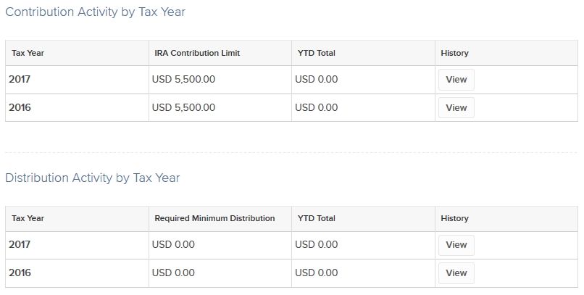Viewport: 584px width, 295px height.
Task: Click Tax Year header in contribution table
Action: point(28,53)
